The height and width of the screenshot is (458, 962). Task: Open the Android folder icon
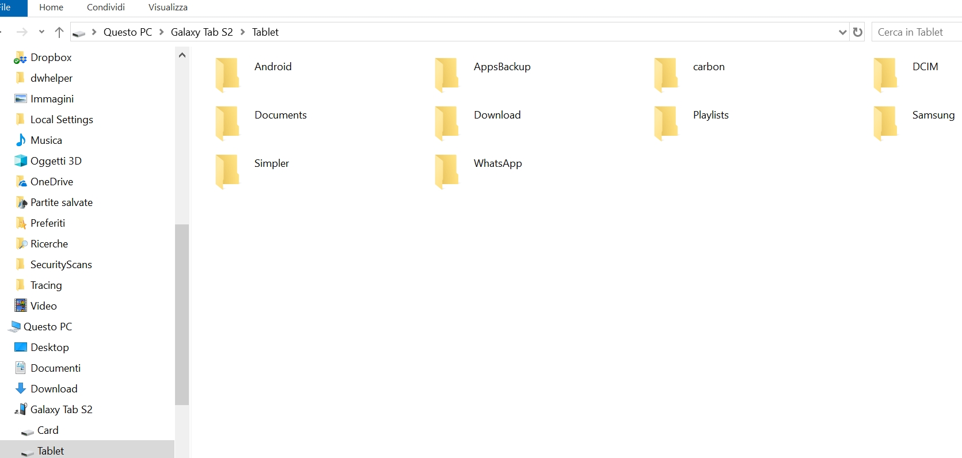(x=227, y=75)
